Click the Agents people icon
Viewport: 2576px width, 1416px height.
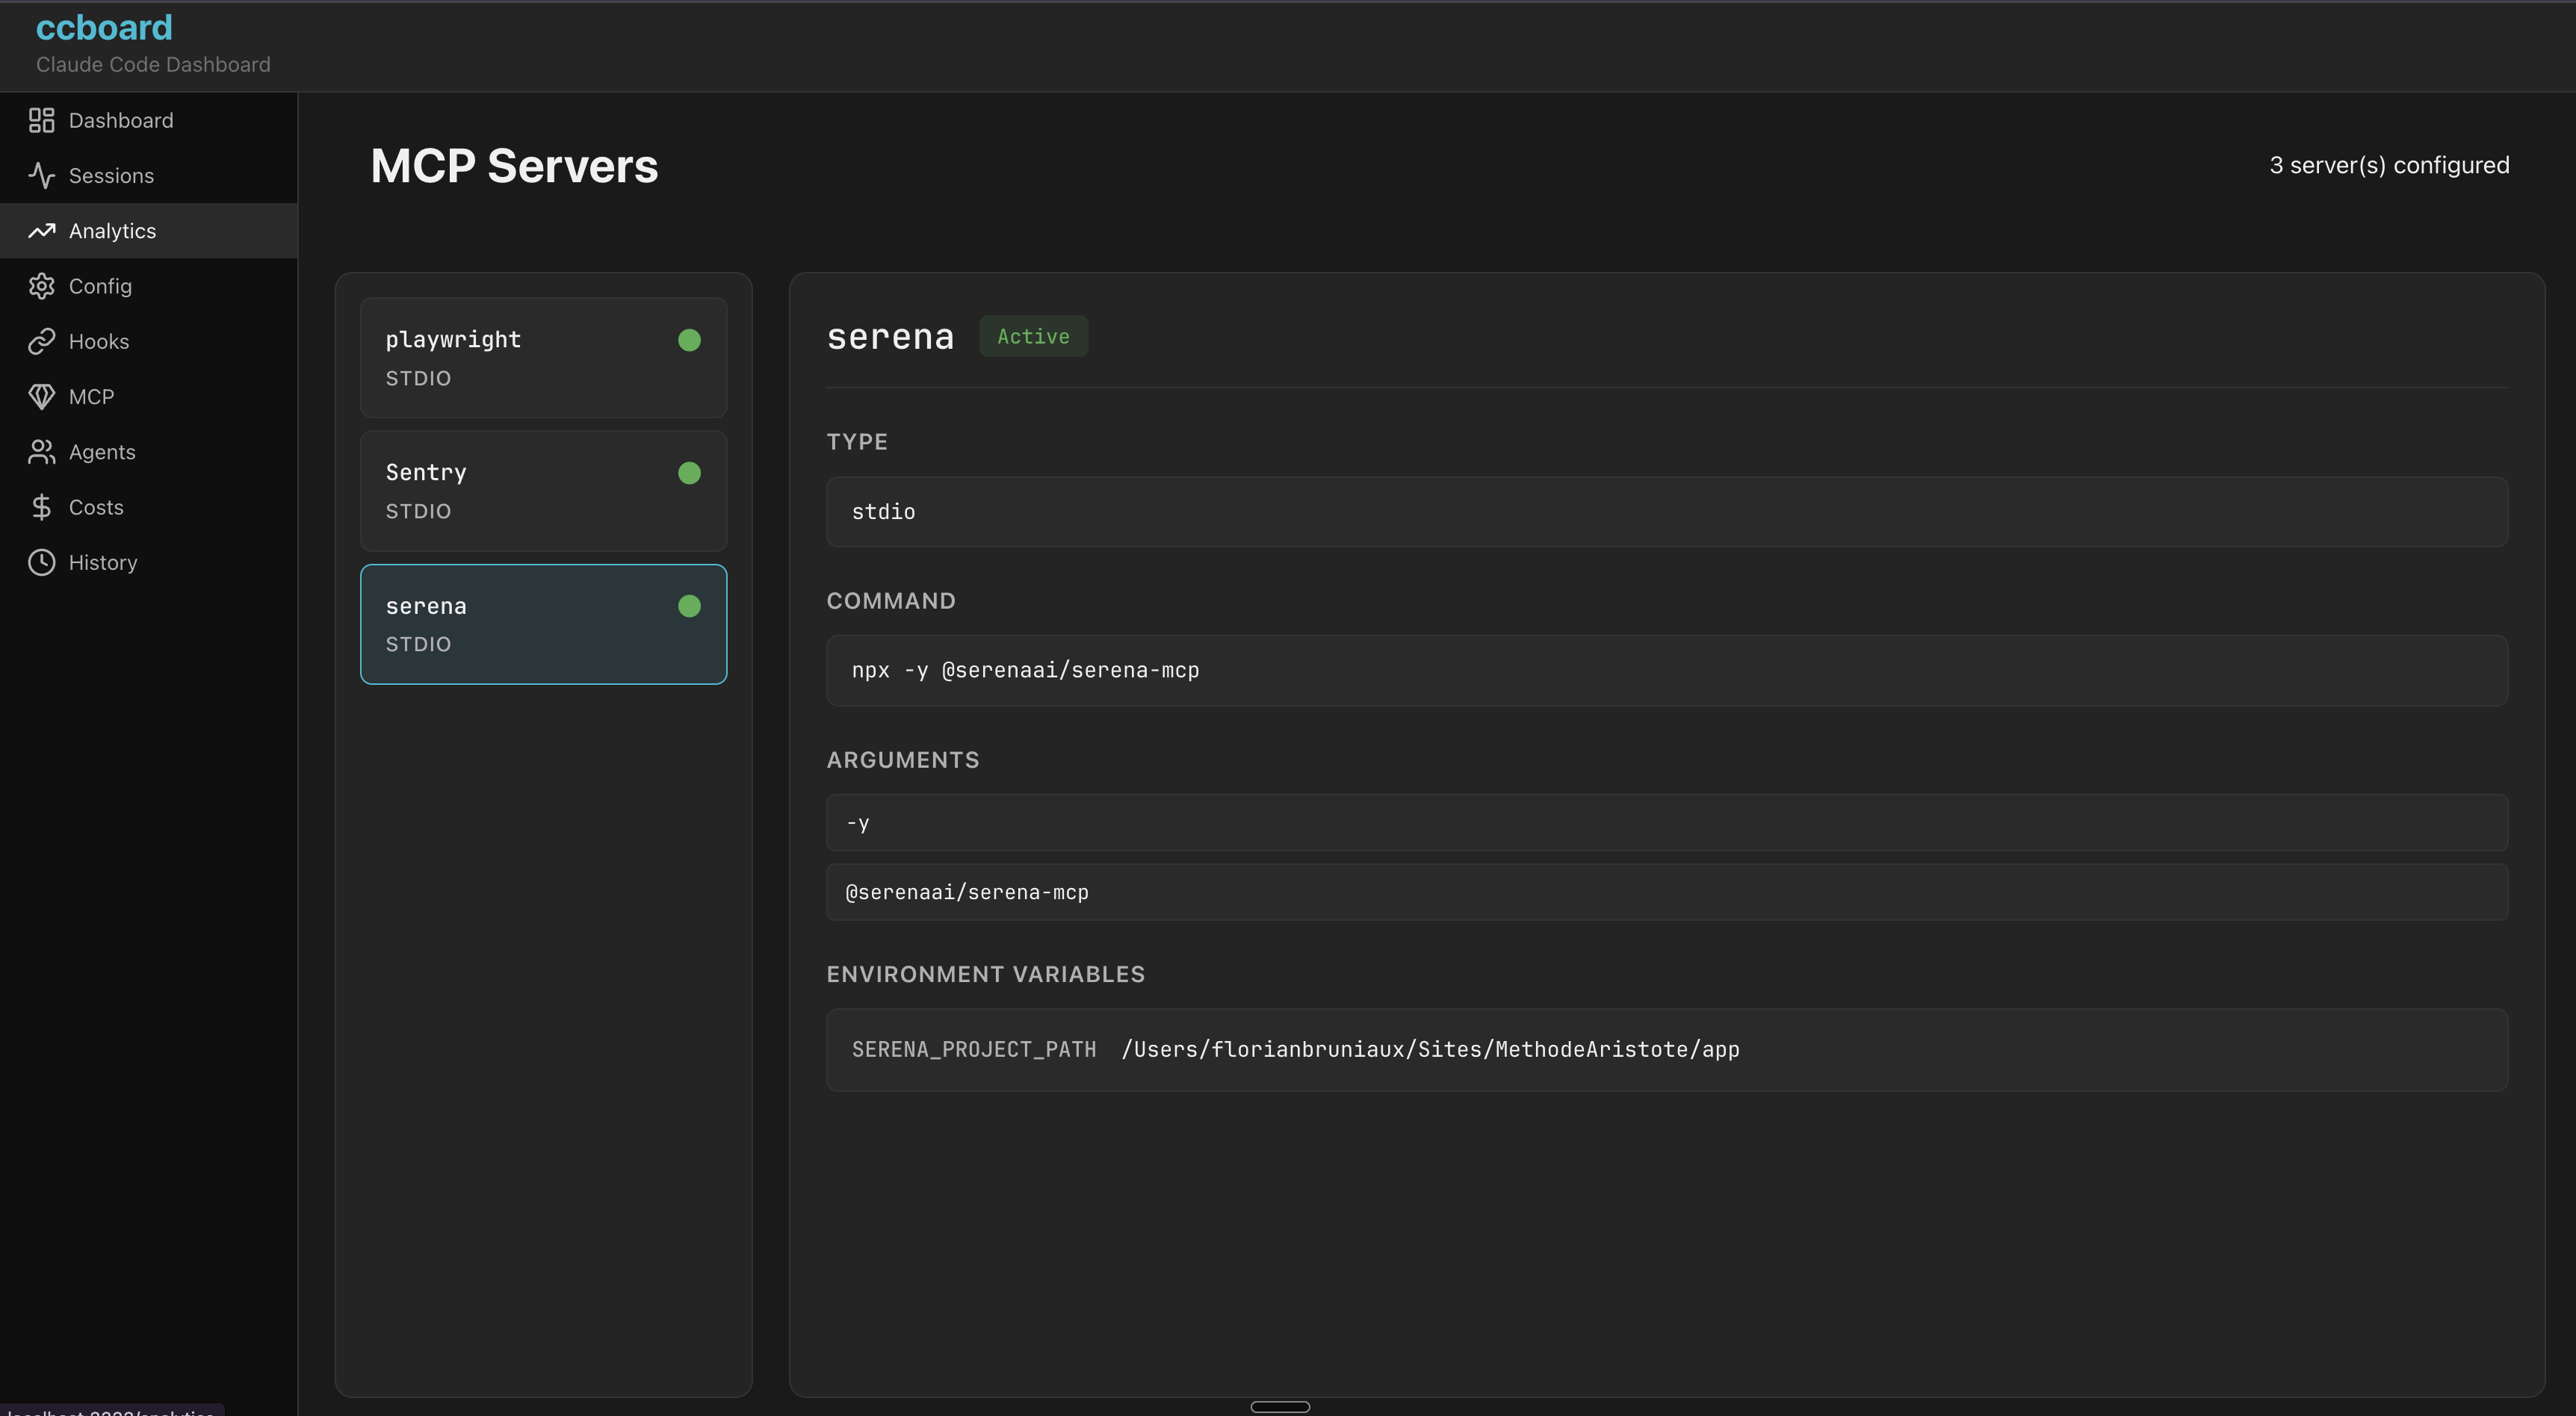tap(41, 453)
